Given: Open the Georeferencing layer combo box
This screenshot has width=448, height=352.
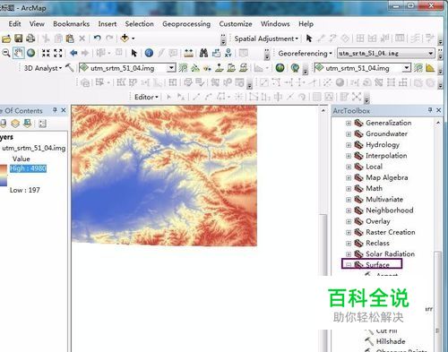Looking at the screenshot, I should pyautogui.click(x=431, y=54).
